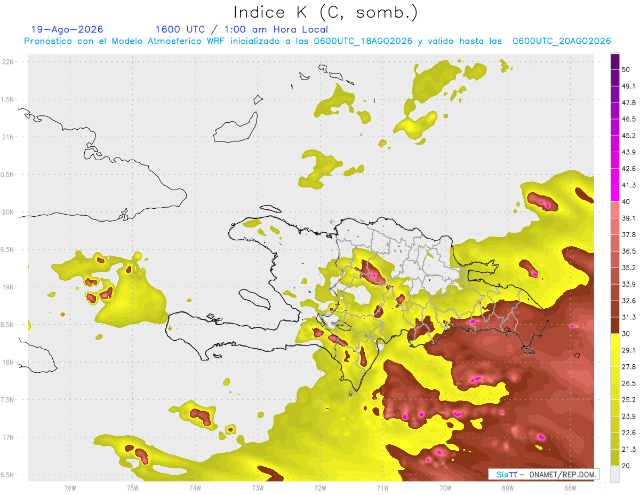Viewport: 640px width, 495px height.
Task: Click the colorbar value '43.9'
Action: 629,152
